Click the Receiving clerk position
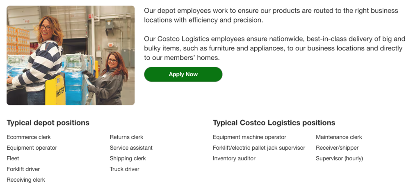The height and width of the screenshot is (187, 420). (x=26, y=180)
